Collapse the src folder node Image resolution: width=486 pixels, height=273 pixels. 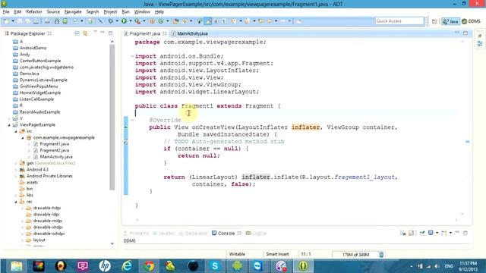[16, 131]
